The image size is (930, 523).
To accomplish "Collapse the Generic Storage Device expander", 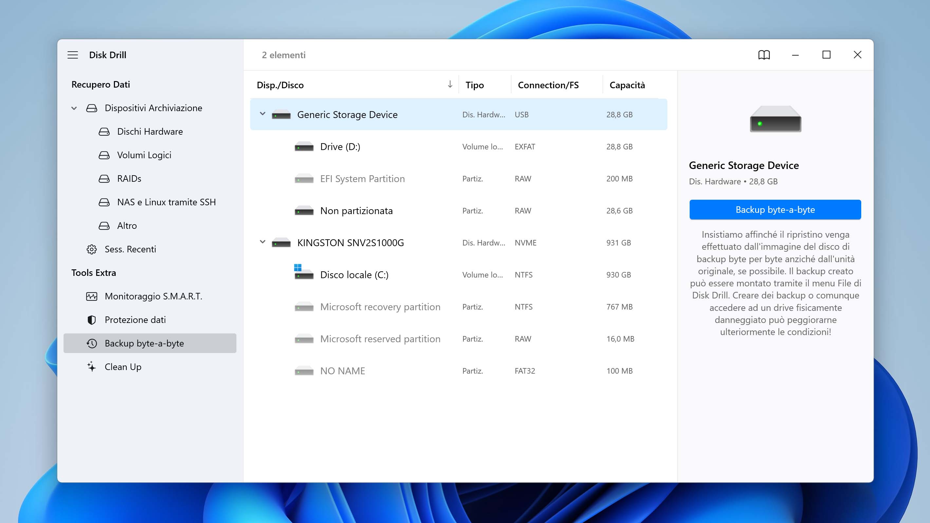I will 261,114.
